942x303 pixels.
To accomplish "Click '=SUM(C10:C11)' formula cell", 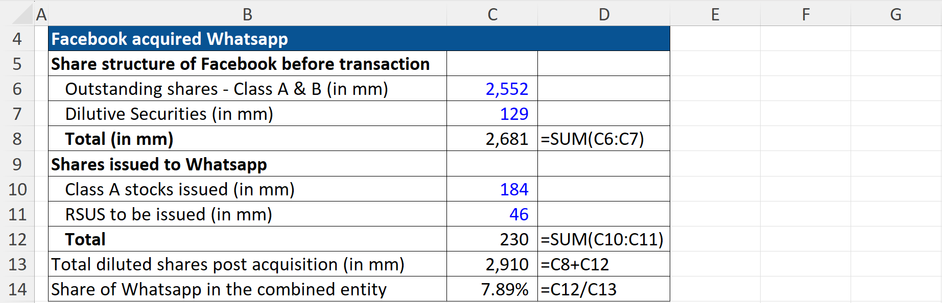I will pos(604,239).
